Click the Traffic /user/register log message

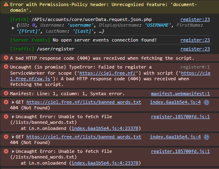click(42, 49)
